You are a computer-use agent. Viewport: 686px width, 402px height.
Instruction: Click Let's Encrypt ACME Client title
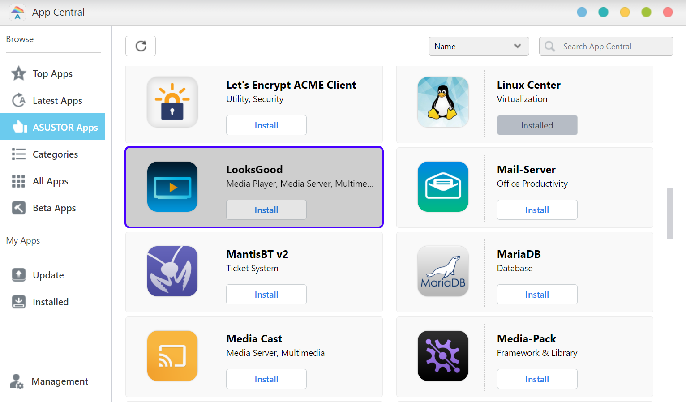(x=291, y=85)
